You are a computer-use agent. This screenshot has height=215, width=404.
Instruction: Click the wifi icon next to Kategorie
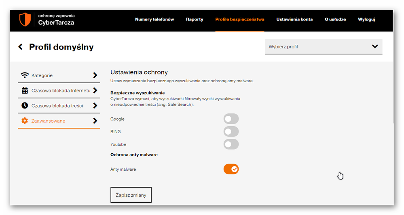click(x=25, y=75)
